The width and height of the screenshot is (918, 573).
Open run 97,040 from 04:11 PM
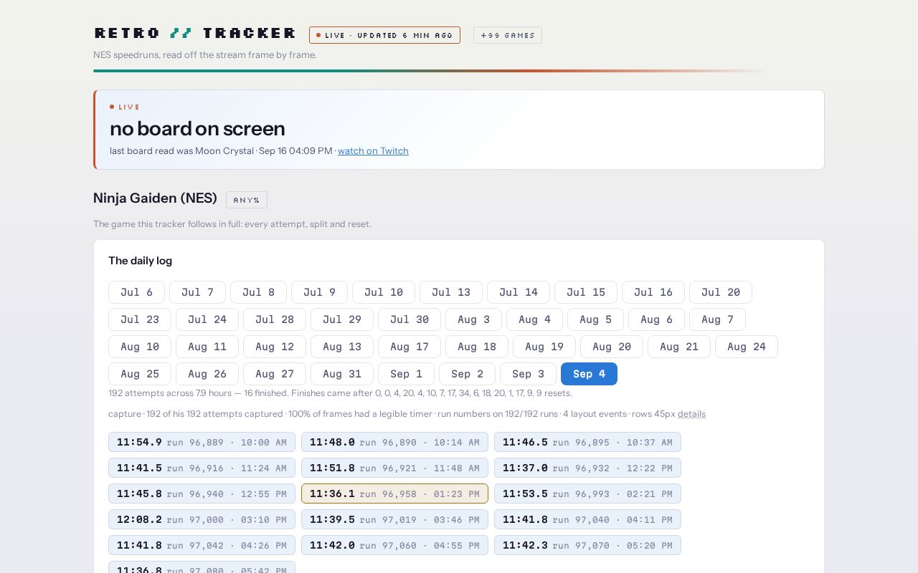tap(587, 519)
